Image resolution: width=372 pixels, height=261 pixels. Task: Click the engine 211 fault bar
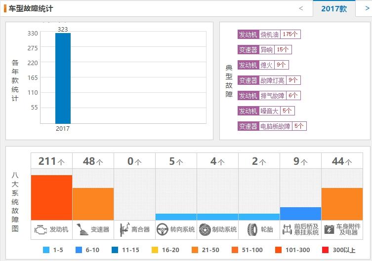tap(51, 197)
